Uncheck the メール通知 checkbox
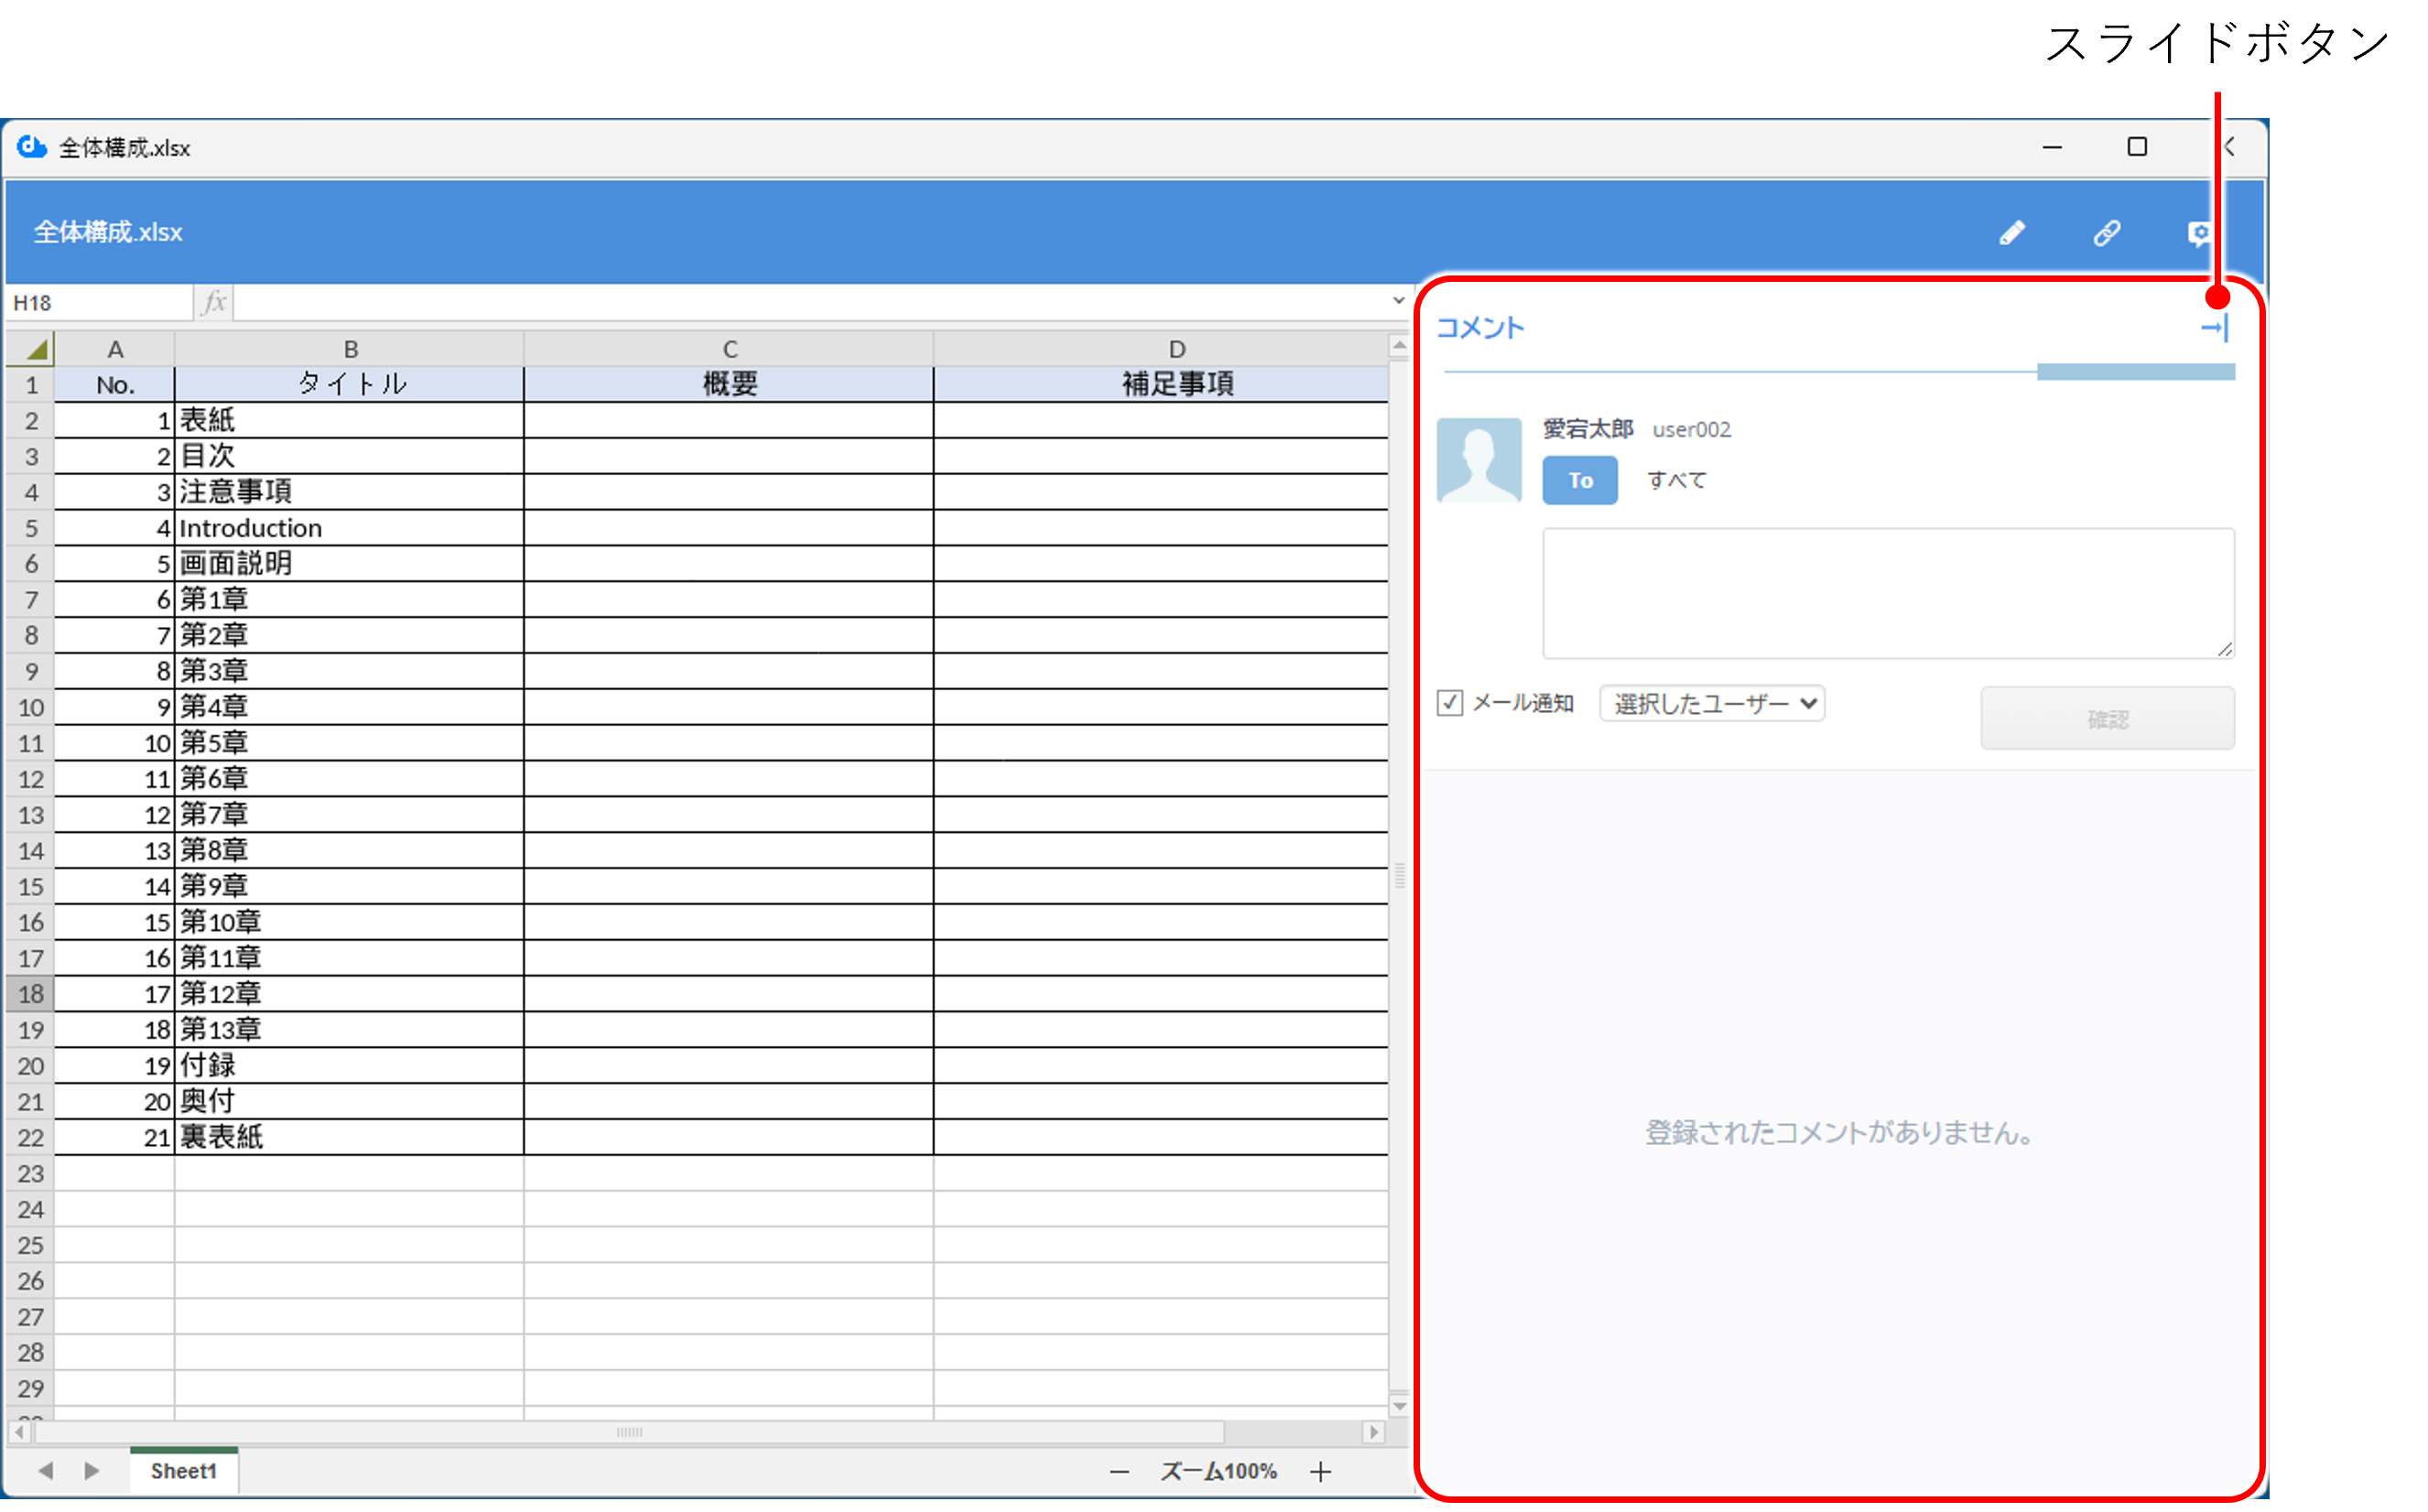This screenshot has width=2428, height=1512. 1450,703
